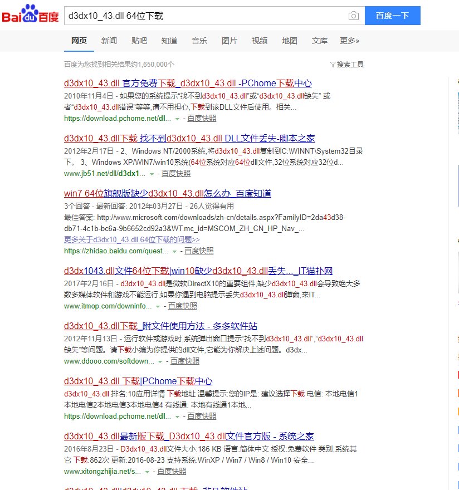Screen dimensions: 459x490
Task: Switch to the 地图 tab
Action: 289,41
